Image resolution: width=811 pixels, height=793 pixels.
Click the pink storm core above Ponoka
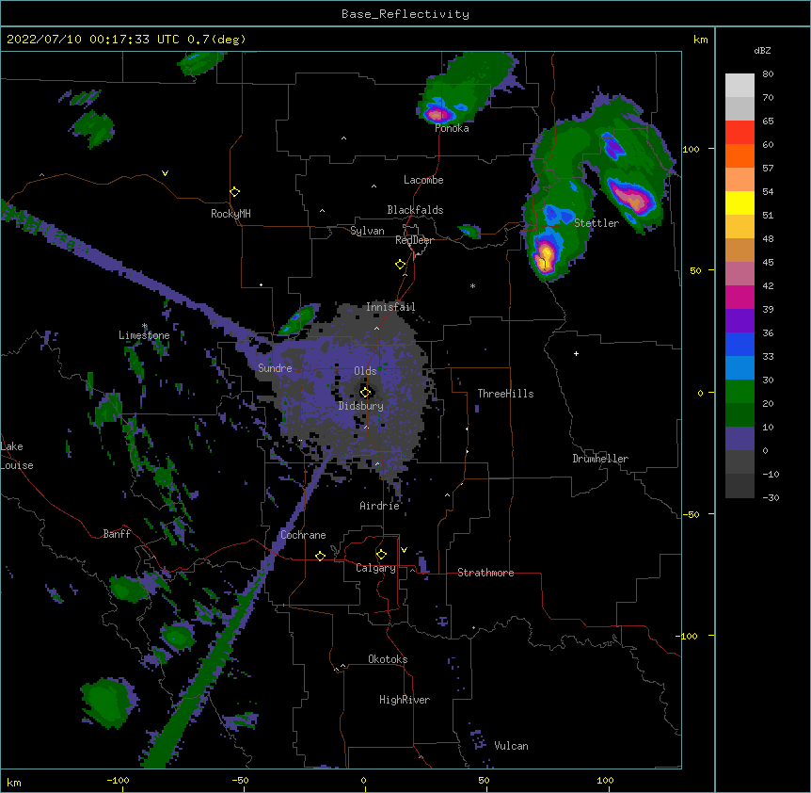click(x=437, y=114)
